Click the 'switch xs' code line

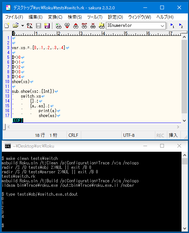31,96
